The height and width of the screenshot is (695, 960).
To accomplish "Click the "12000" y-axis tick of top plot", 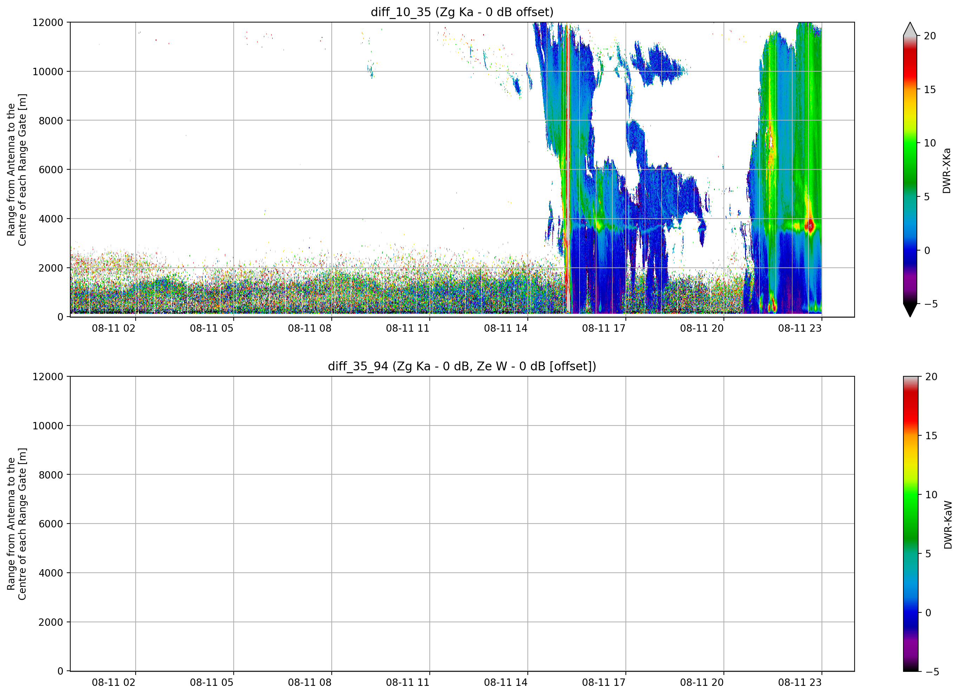I will tap(48, 22).
